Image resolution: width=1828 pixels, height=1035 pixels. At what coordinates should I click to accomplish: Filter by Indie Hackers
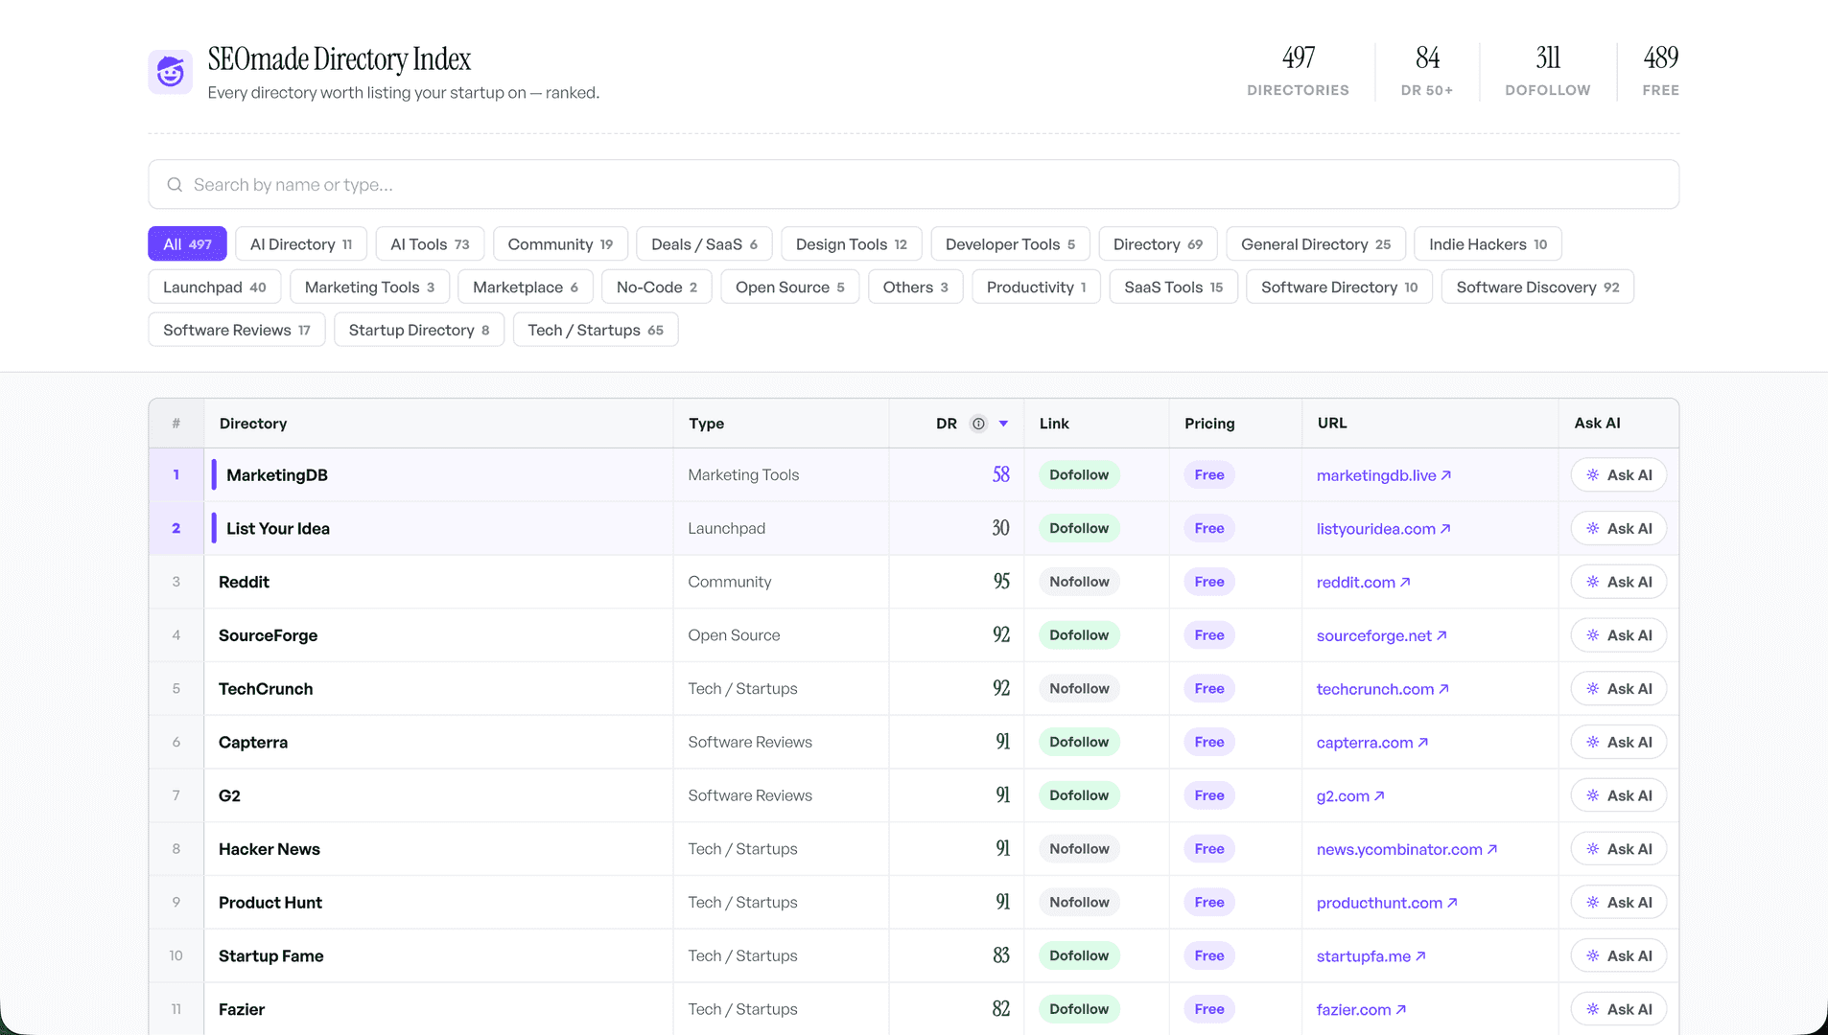[1488, 244]
